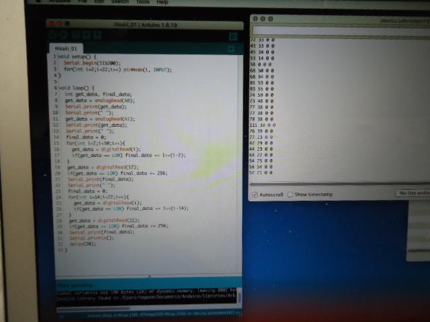Click the '57 71 0 0' serial output row

coord(261,173)
